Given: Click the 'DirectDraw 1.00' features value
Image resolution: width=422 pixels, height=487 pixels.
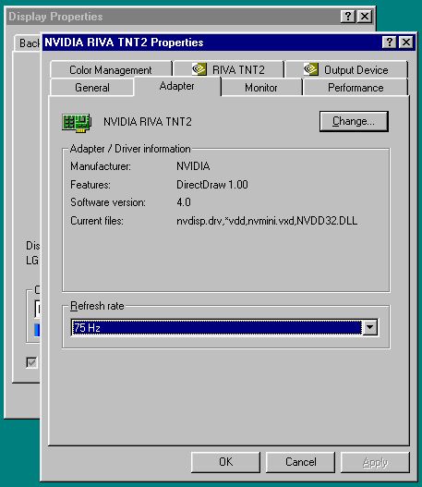Looking at the screenshot, I should coord(212,185).
